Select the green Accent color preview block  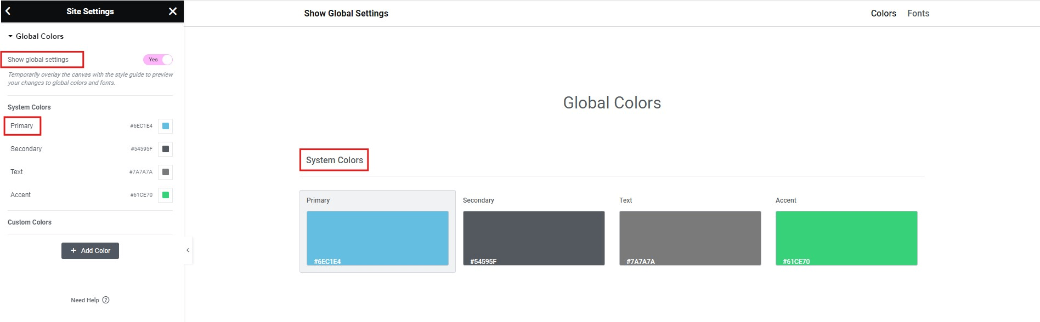coord(846,238)
